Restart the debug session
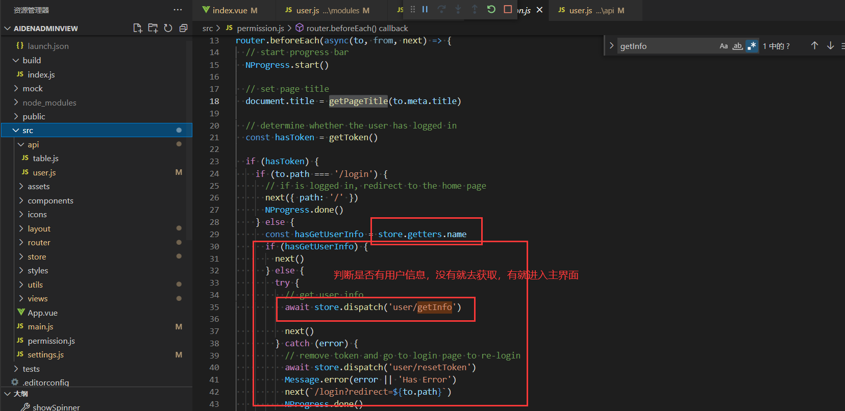The image size is (845, 411). [x=491, y=9]
